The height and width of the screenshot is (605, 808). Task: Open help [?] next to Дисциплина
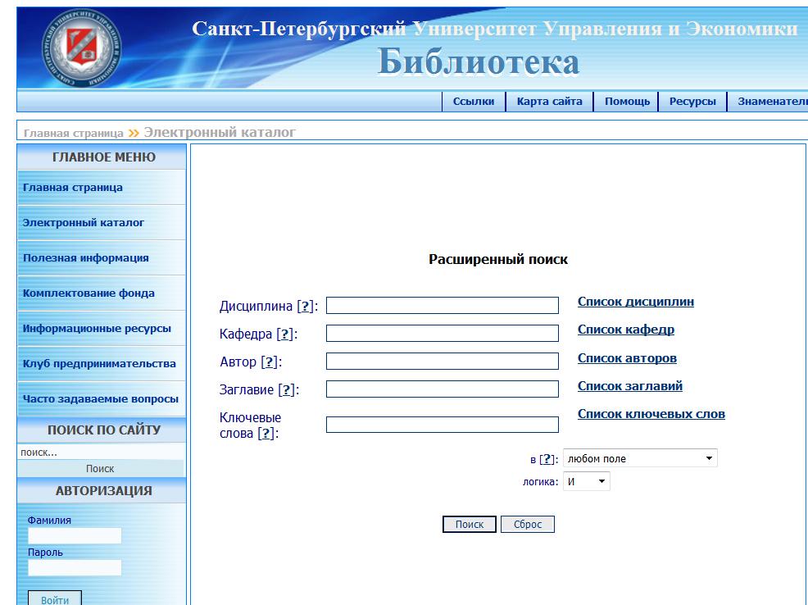(306, 306)
